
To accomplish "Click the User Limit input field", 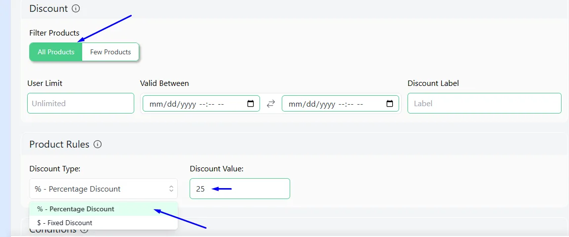I will [81, 104].
